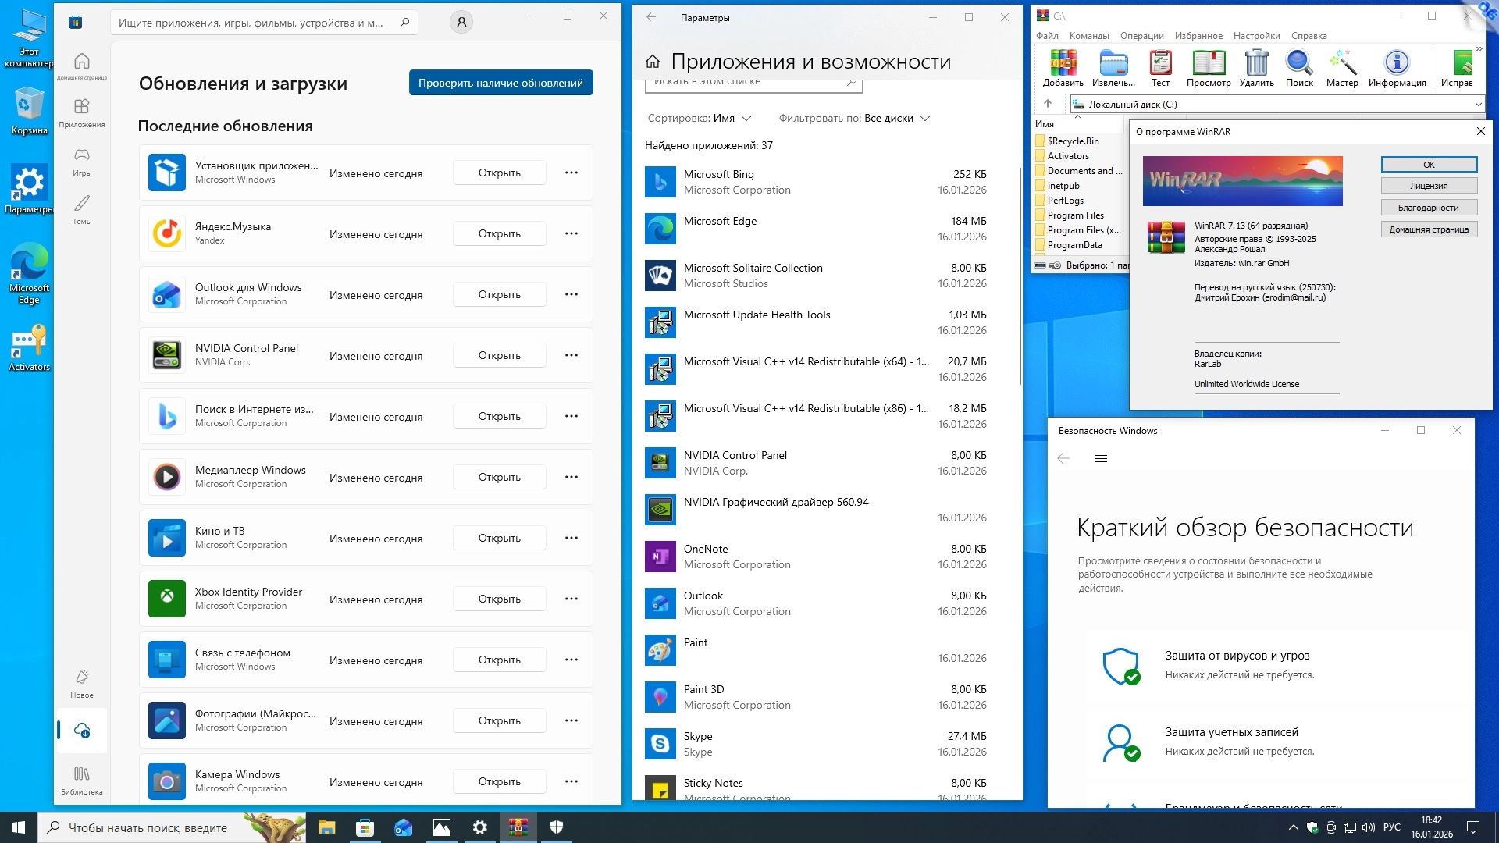
Task: Open the more options menu for Яндекс.Музыка
Action: click(571, 233)
